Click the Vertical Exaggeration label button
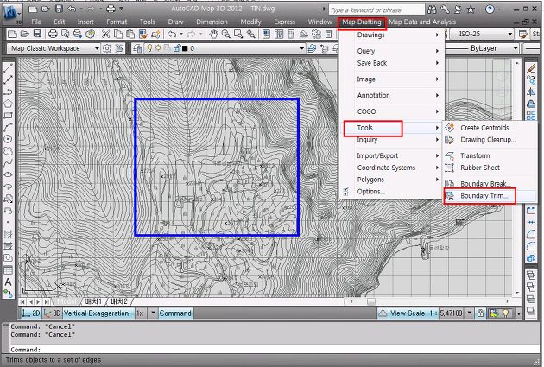This screenshot has width=544, height=367. [97, 313]
